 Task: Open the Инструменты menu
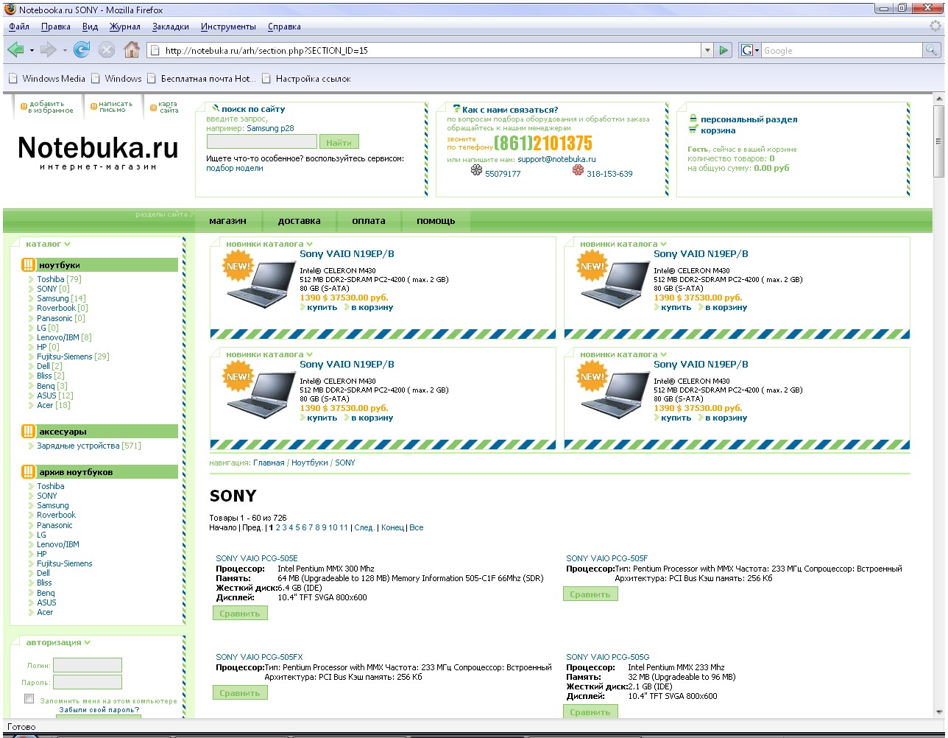228,27
